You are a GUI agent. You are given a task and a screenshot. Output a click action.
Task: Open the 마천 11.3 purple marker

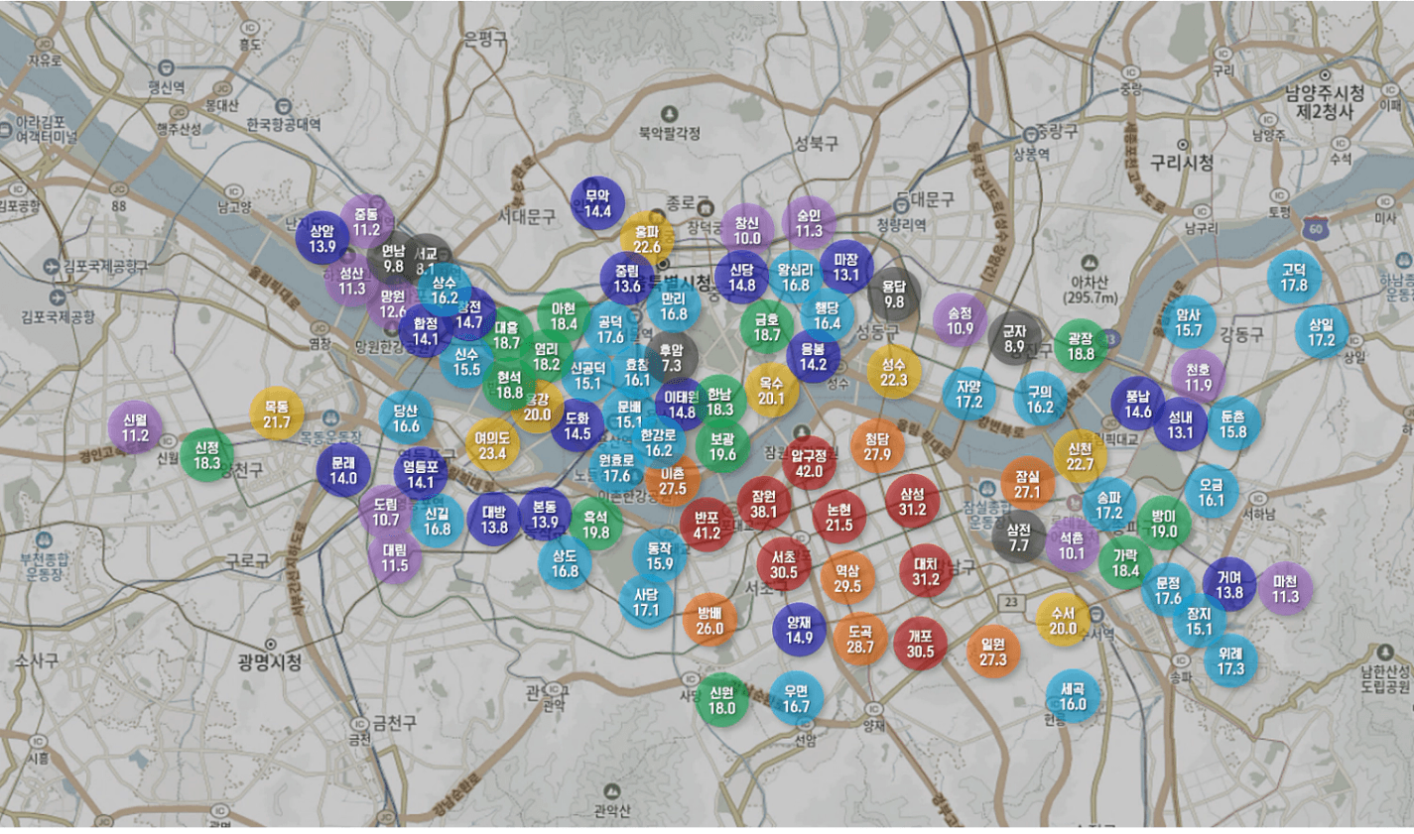[1286, 588]
